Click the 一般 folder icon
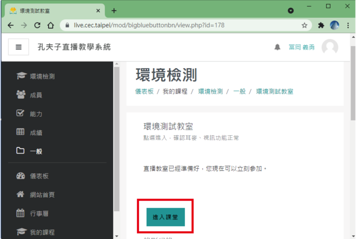This screenshot has width=356, height=239. pos(20,151)
